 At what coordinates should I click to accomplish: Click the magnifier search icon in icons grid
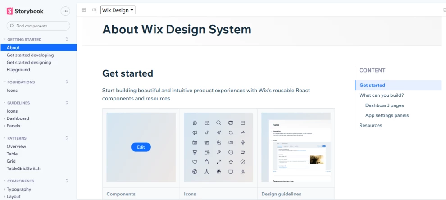click(x=218, y=123)
